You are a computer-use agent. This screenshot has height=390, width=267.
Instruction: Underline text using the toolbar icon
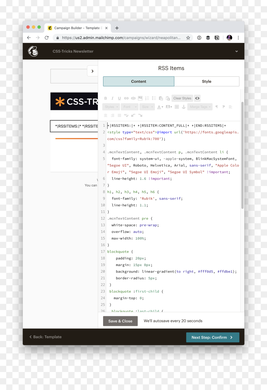pos(119,98)
